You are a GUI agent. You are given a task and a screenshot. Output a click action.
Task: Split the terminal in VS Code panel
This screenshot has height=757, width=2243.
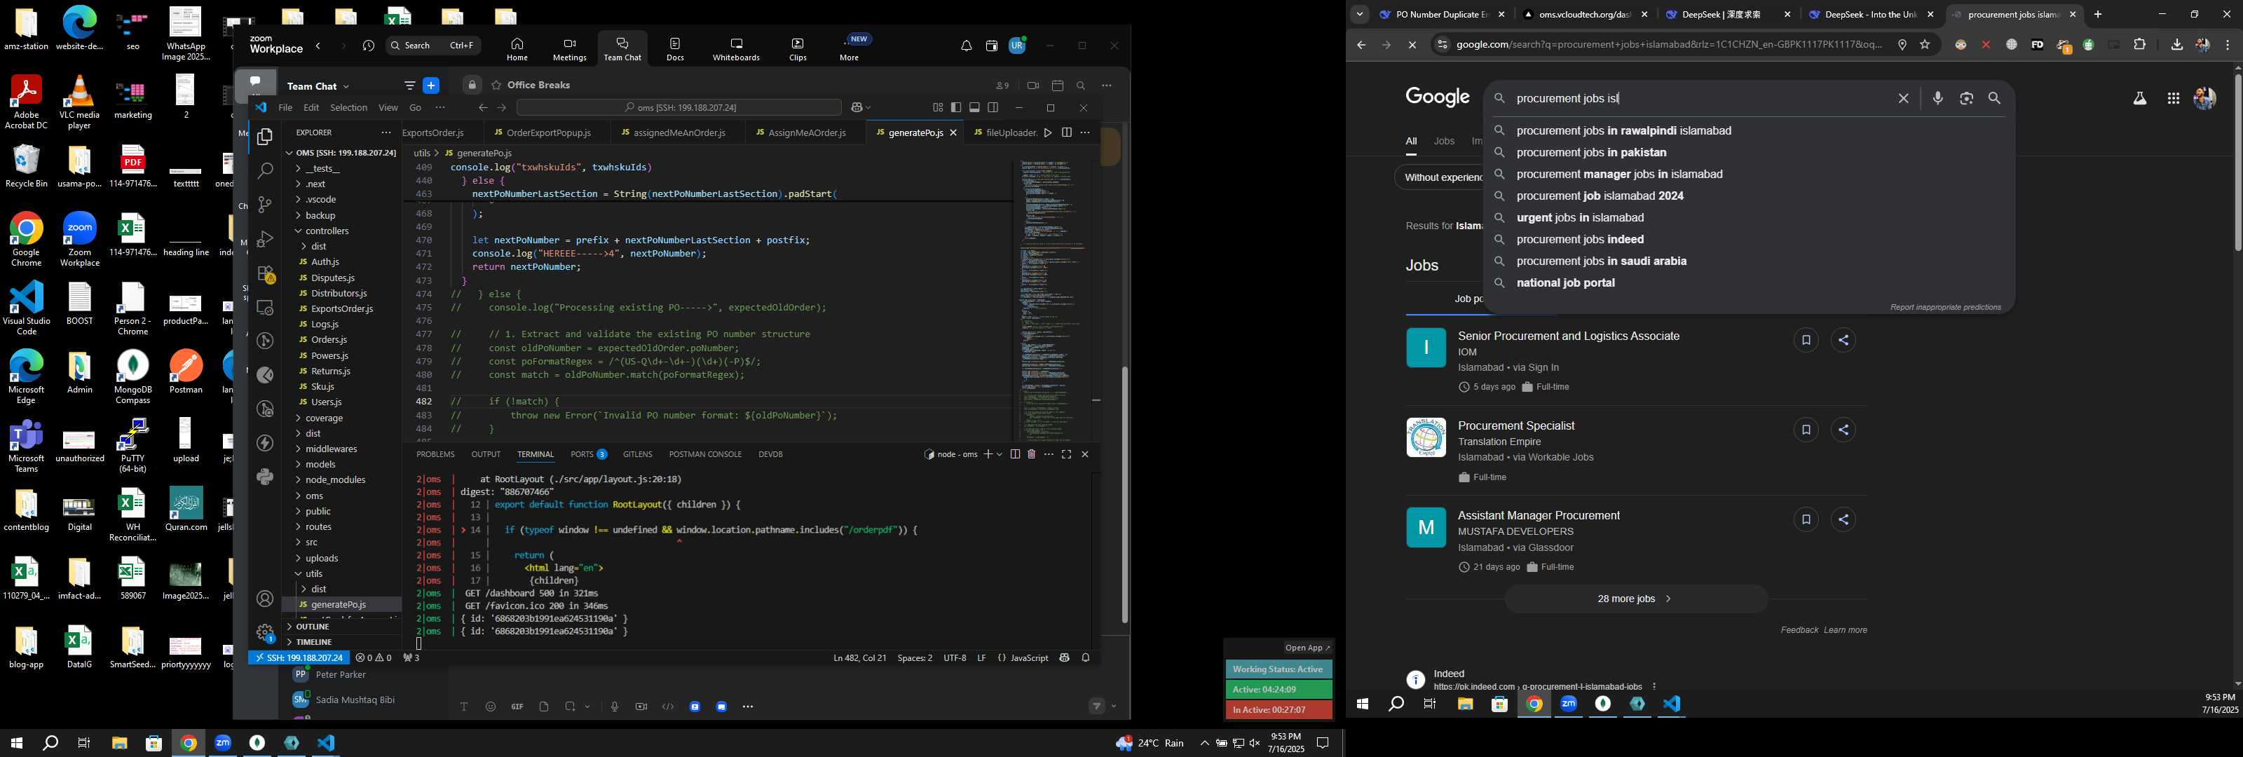click(1015, 454)
